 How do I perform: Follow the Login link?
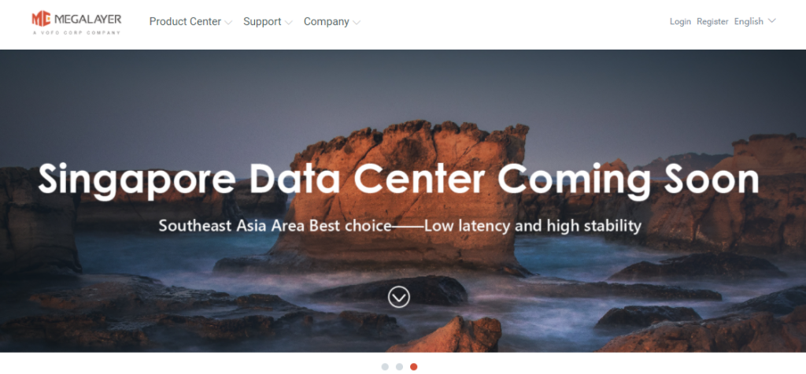pos(680,21)
